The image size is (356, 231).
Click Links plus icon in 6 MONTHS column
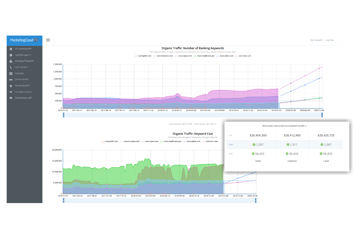click(x=287, y=154)
